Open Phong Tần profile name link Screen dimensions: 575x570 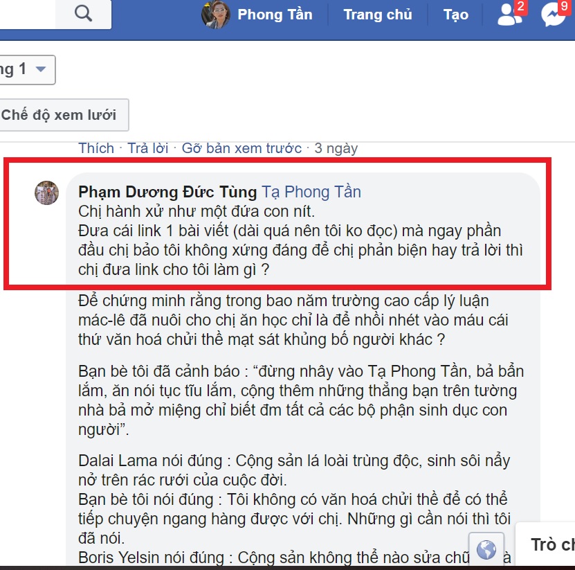[275, 15]
